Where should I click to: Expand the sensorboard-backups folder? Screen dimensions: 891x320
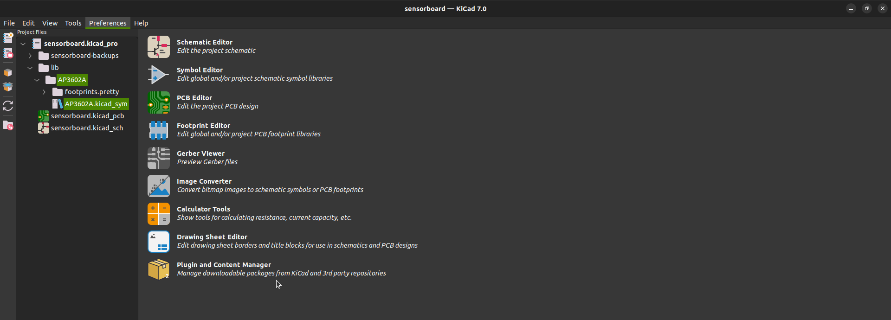coord(30,56)
